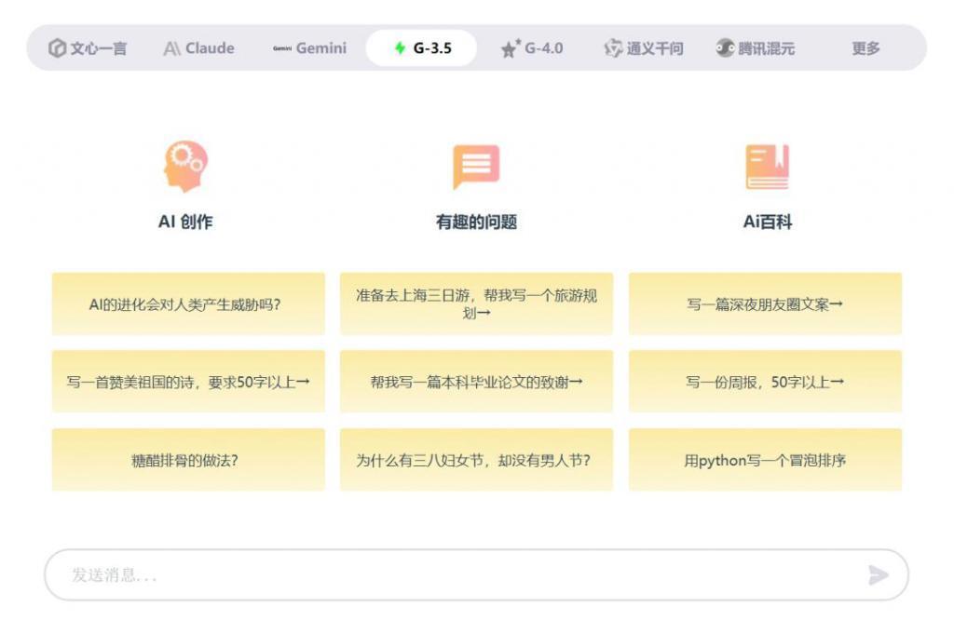Click the 糖醋排骨的做法 prompt
The width and height of the screenshot is (954, 620).
click(187, 460)
